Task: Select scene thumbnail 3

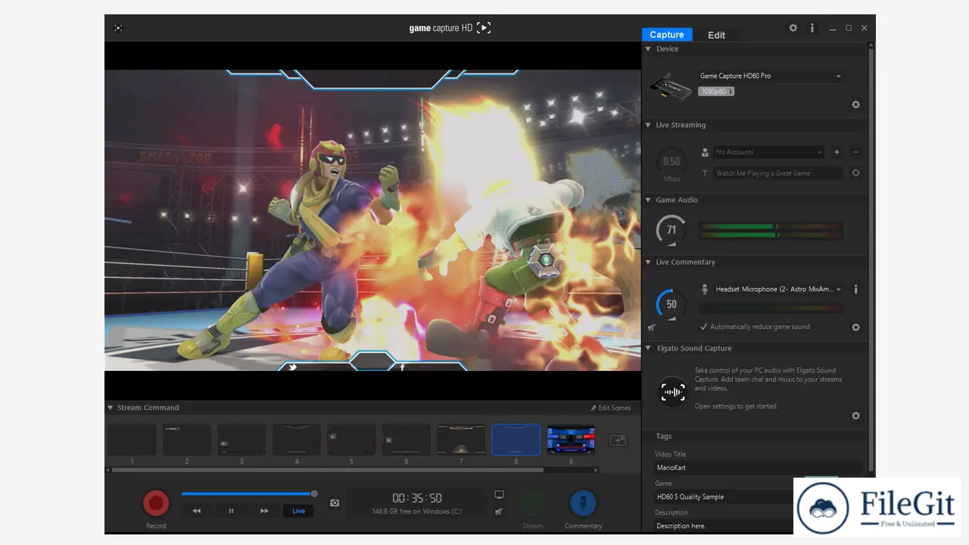Action: pos(241,440)
